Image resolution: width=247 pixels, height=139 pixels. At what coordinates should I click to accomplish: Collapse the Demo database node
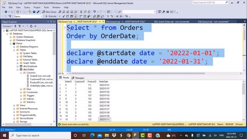(11, 44)
